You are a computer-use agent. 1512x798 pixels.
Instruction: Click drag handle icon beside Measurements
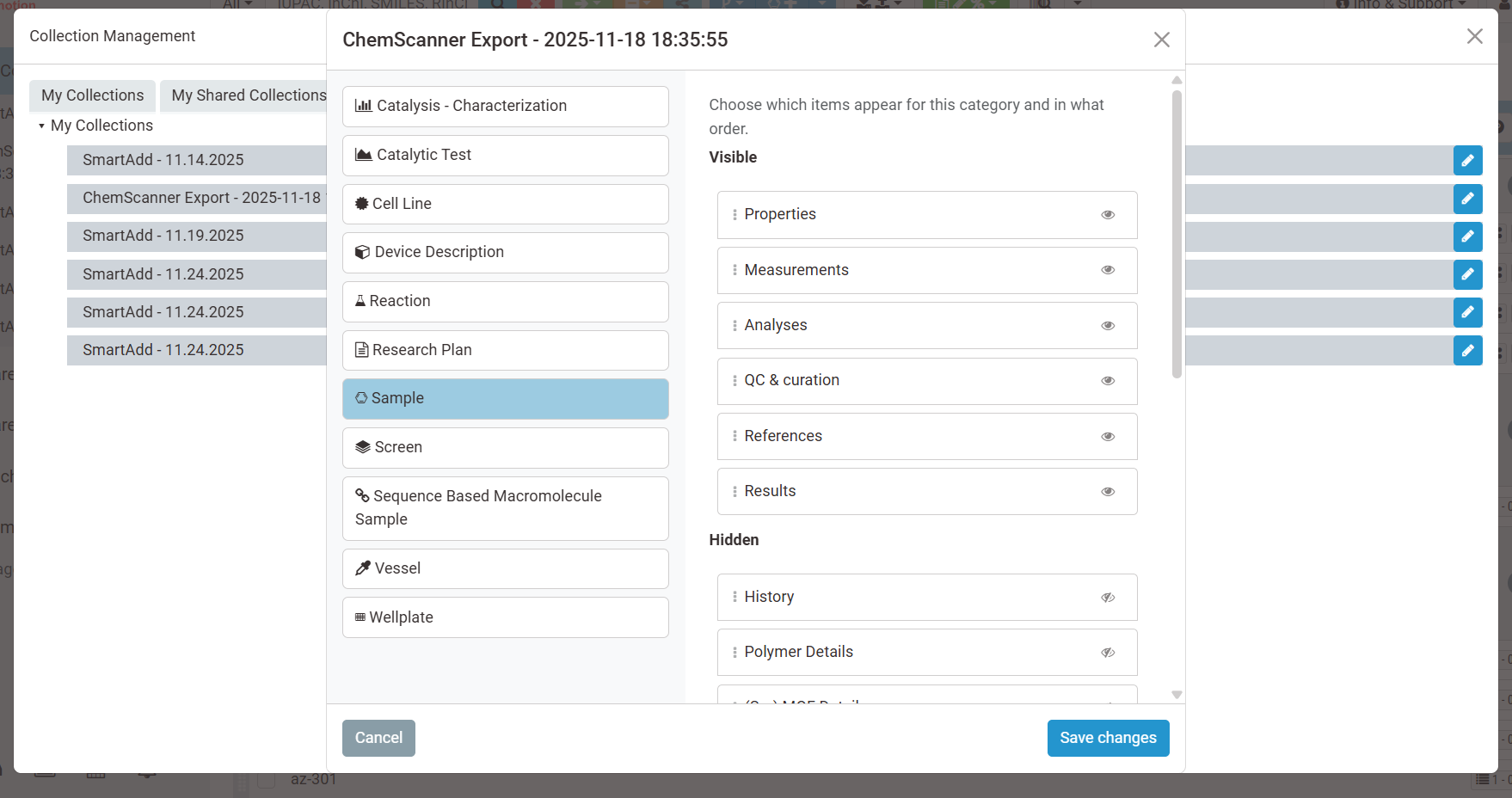734,270
